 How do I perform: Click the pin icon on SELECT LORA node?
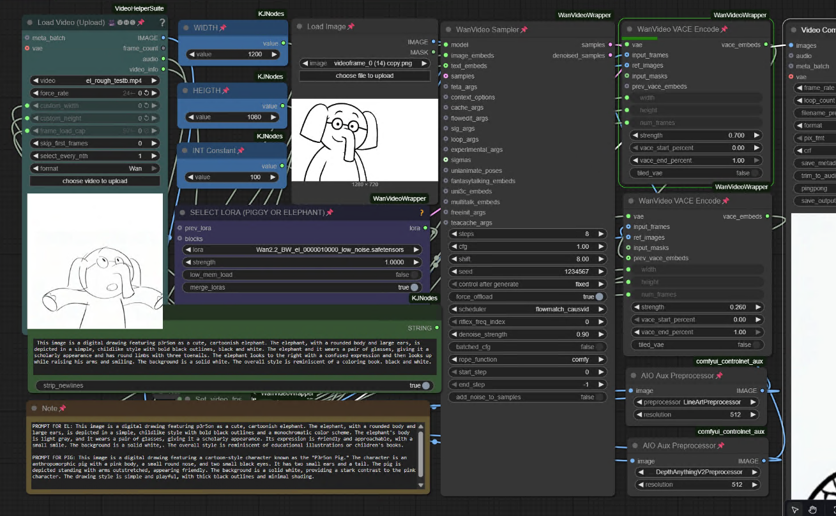click(x=330, y=212)
